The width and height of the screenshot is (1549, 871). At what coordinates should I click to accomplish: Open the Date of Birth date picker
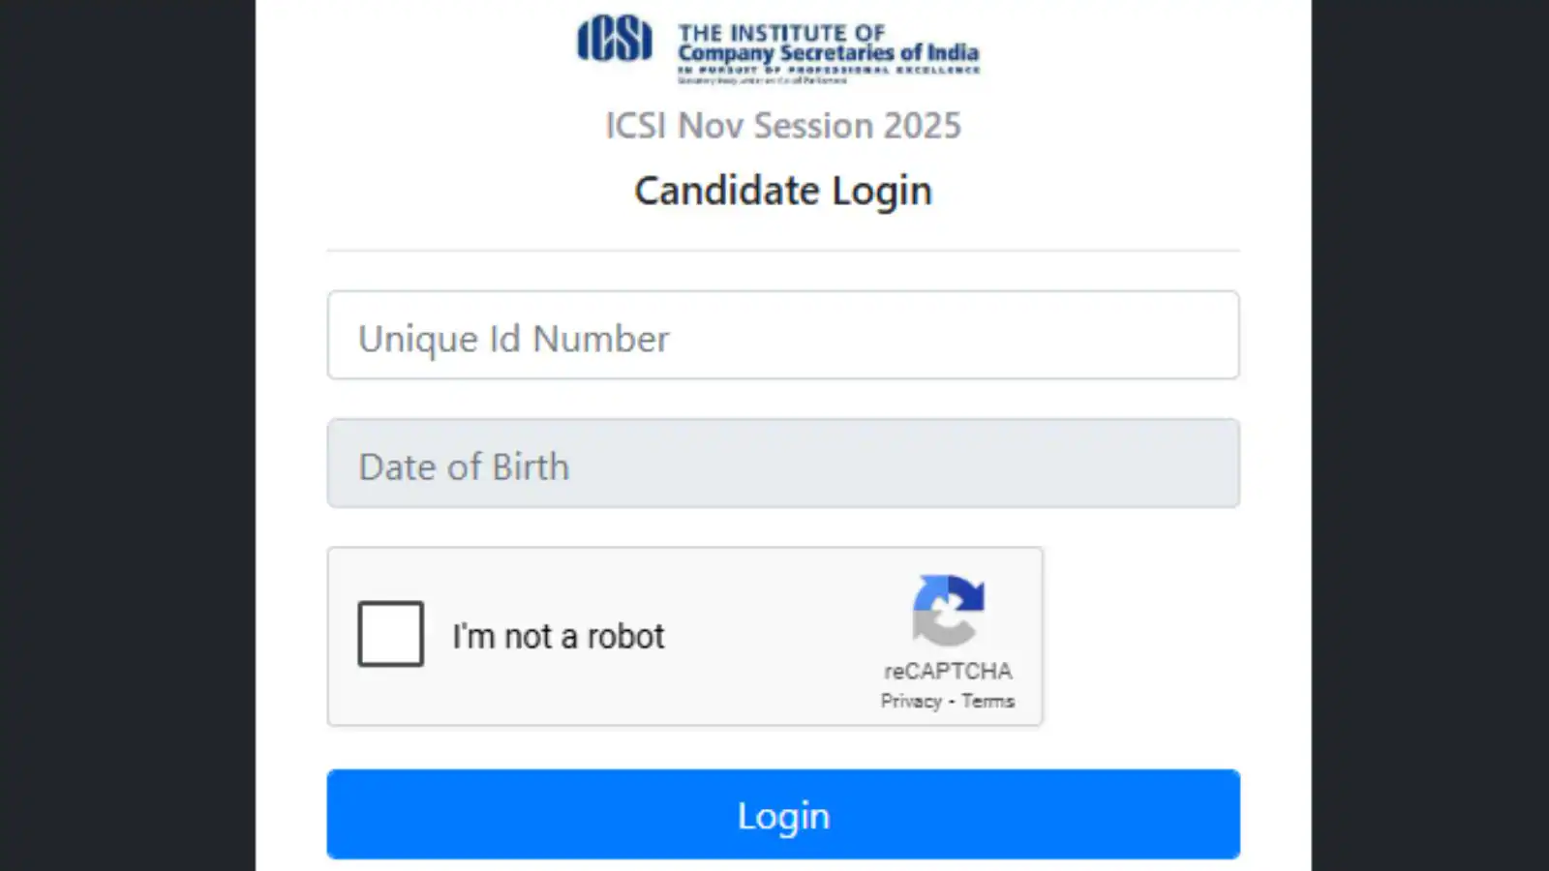(x=783, y=464)
